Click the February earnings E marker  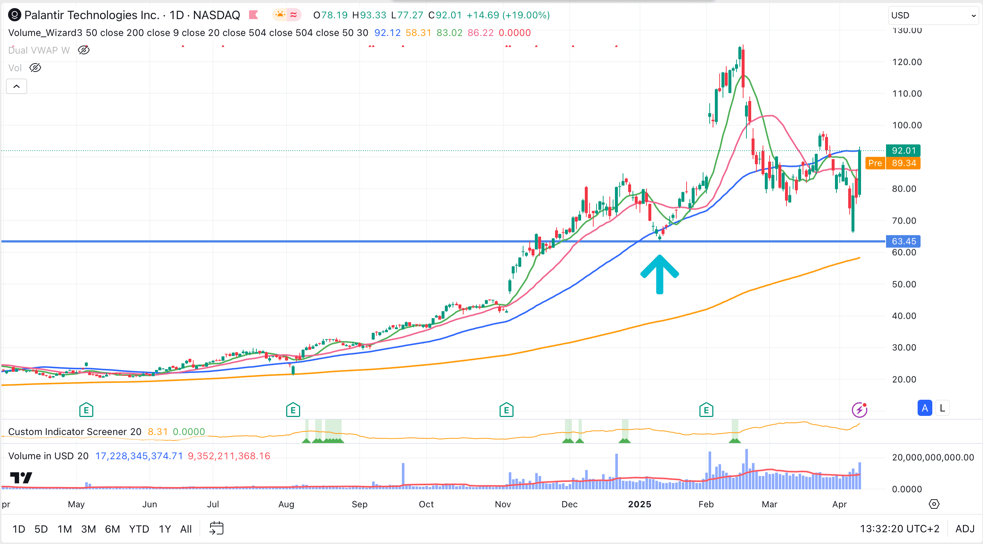(x=706, y=410)
